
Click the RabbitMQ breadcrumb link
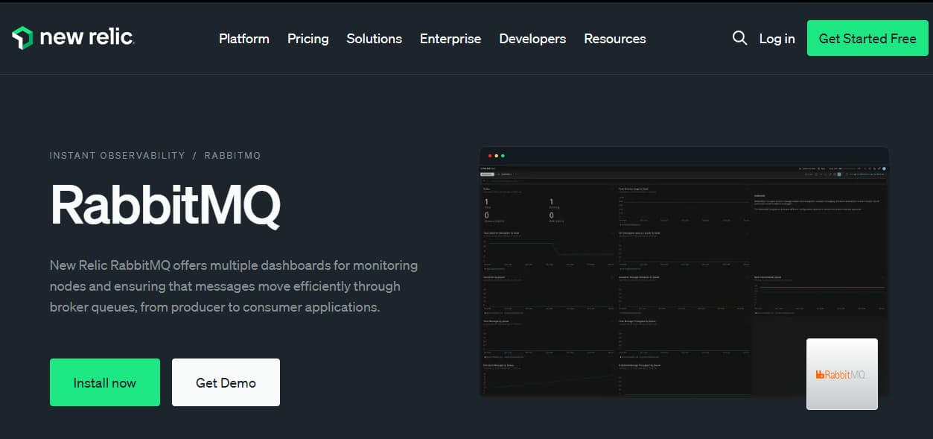[232, 156]
